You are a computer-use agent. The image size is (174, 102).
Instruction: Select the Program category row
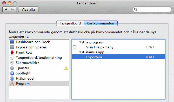tap(39, 84)
